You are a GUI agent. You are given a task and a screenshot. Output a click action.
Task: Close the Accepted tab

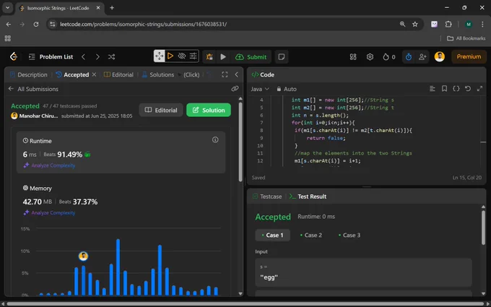[x=94, y=74]
